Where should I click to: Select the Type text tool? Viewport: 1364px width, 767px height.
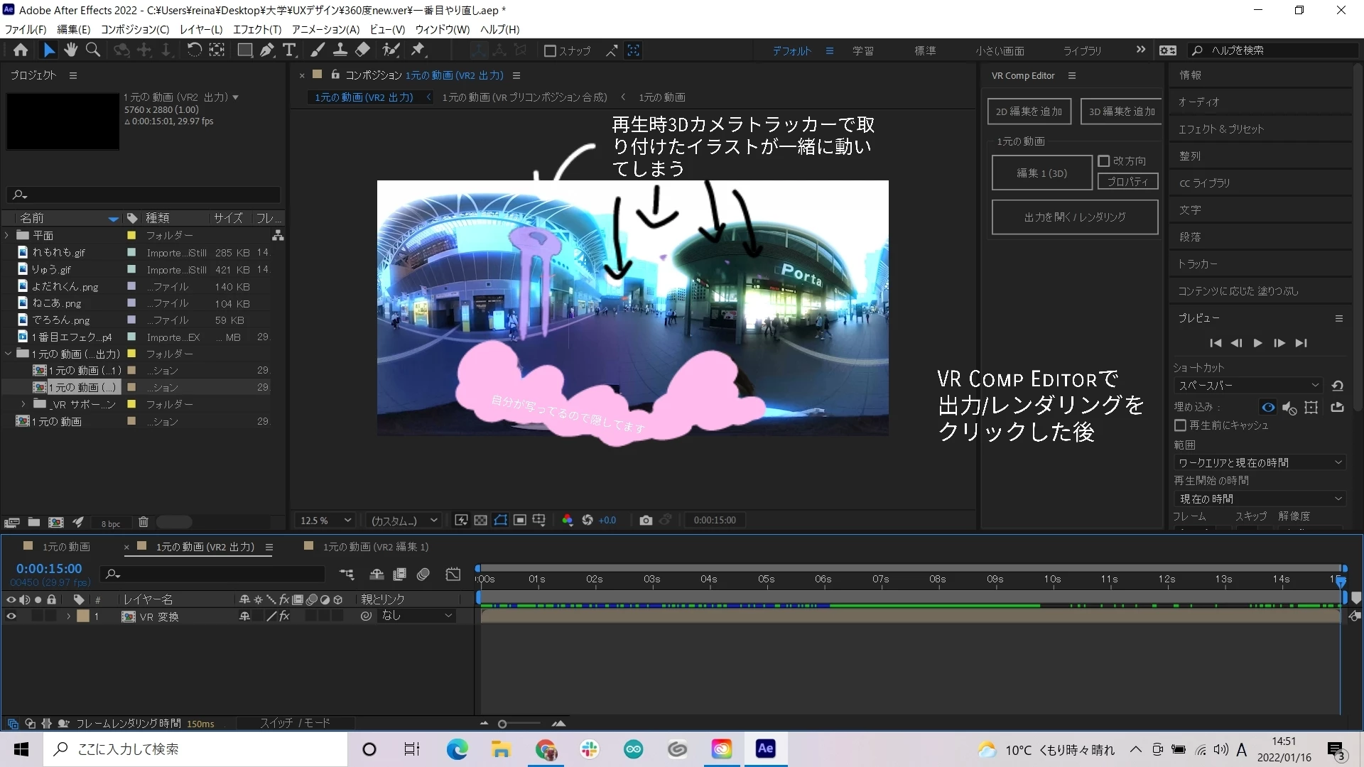(x=289, y=50)
